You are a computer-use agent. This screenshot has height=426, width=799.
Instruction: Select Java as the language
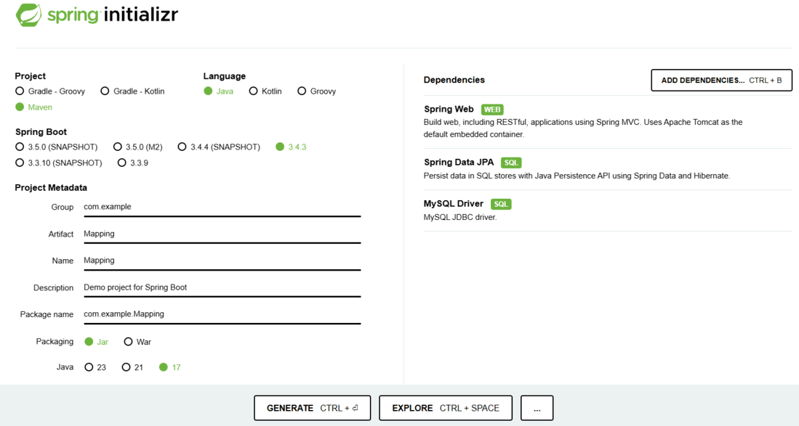click(219, 91)
